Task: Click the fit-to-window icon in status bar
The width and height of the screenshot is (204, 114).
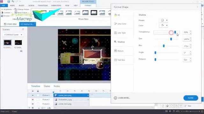Action: pyautogui.click(x=202, y=111)
